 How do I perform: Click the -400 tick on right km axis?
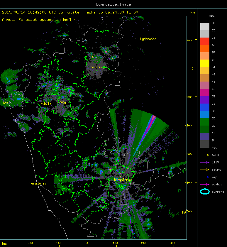188,182
